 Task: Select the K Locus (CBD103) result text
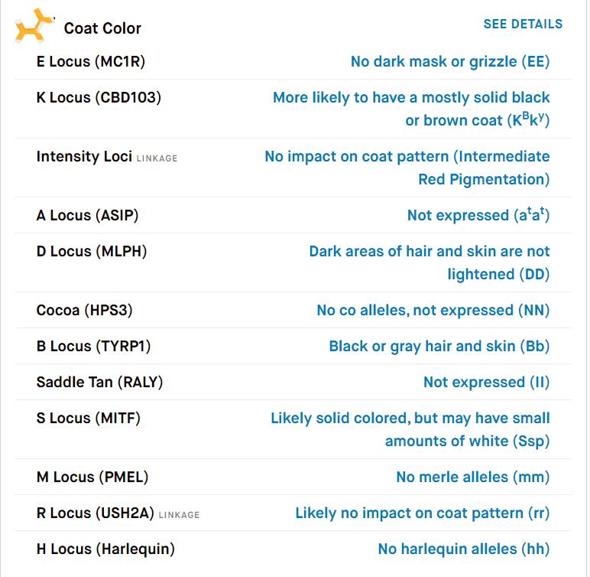pos(411,109)
